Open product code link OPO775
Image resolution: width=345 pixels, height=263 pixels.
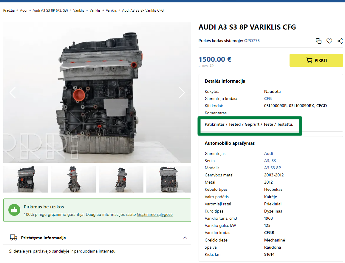252,41
